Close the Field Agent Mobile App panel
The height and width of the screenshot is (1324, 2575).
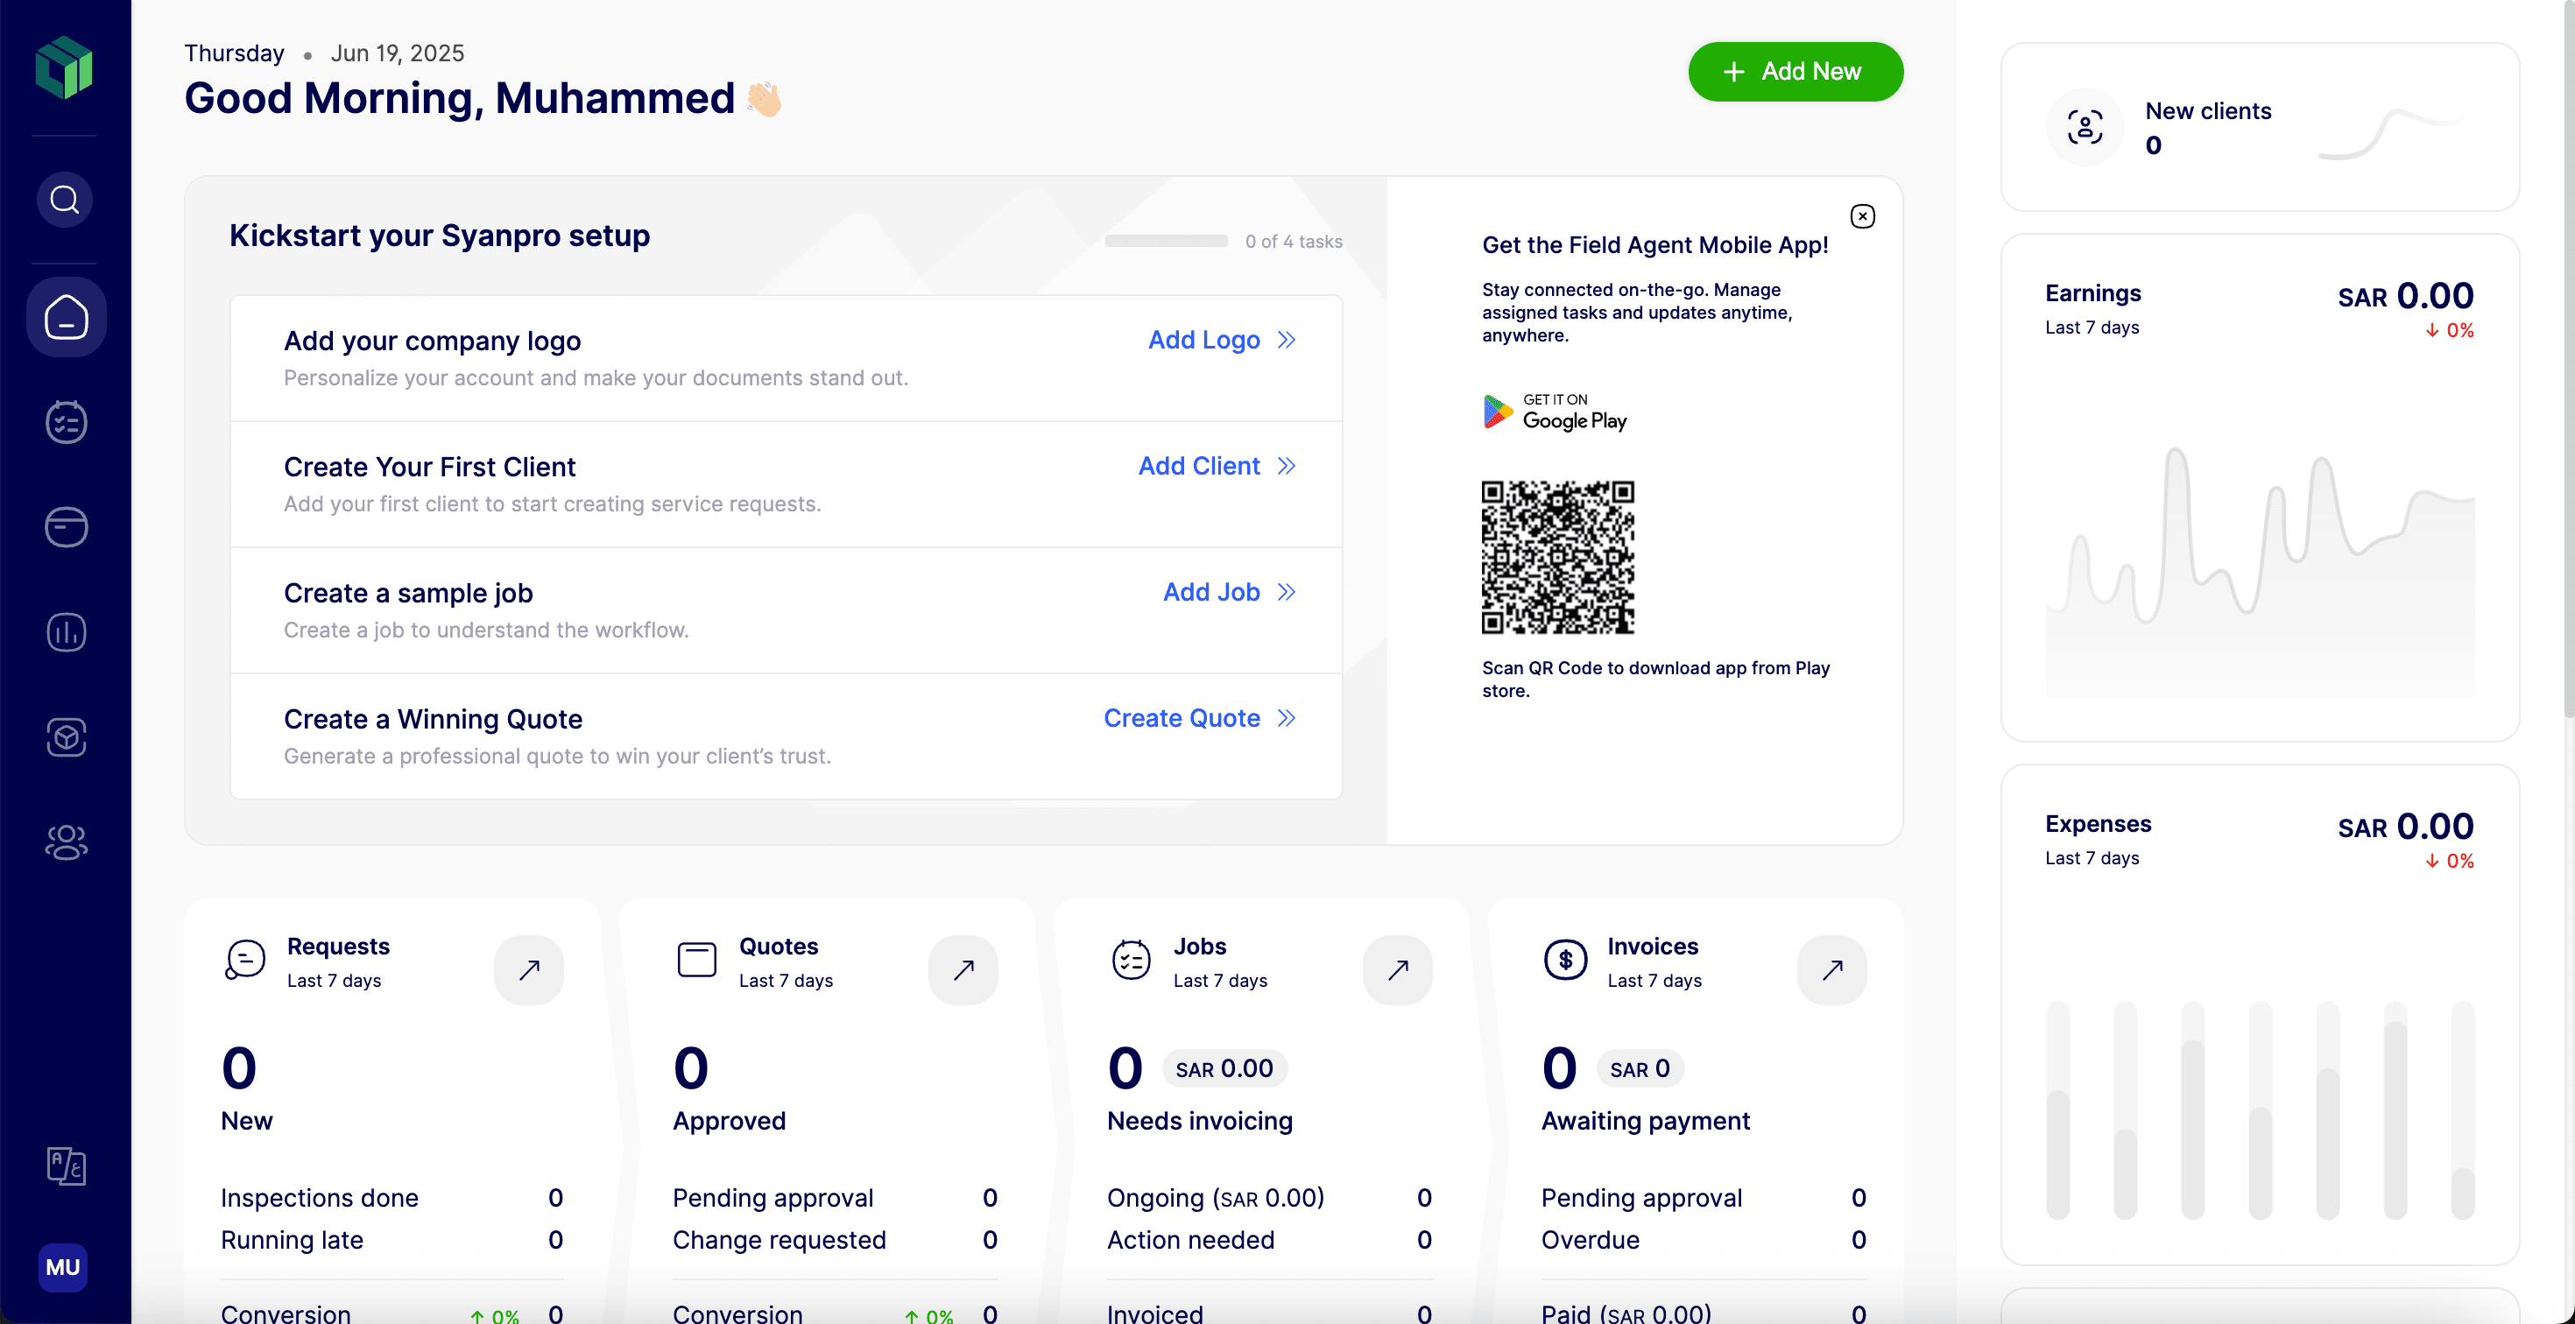coord(1862,217)
